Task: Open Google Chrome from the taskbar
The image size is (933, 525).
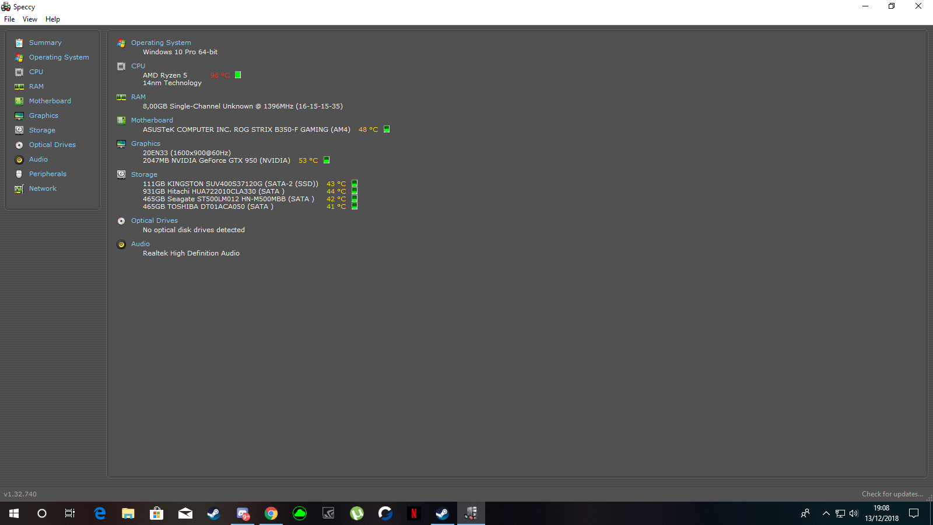Action: [271, 513]
